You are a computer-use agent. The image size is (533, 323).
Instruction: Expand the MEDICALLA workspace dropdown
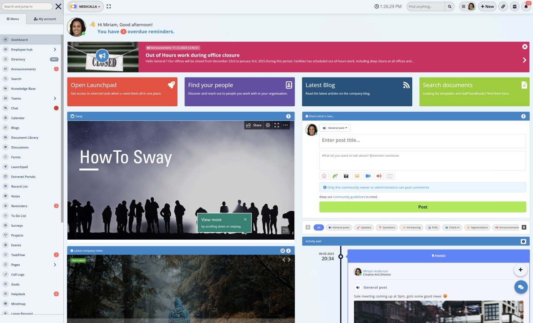(x=85, y=6)
